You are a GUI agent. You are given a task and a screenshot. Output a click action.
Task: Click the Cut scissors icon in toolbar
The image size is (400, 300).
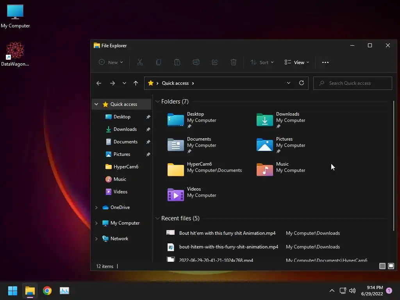(x=140, y=62)
